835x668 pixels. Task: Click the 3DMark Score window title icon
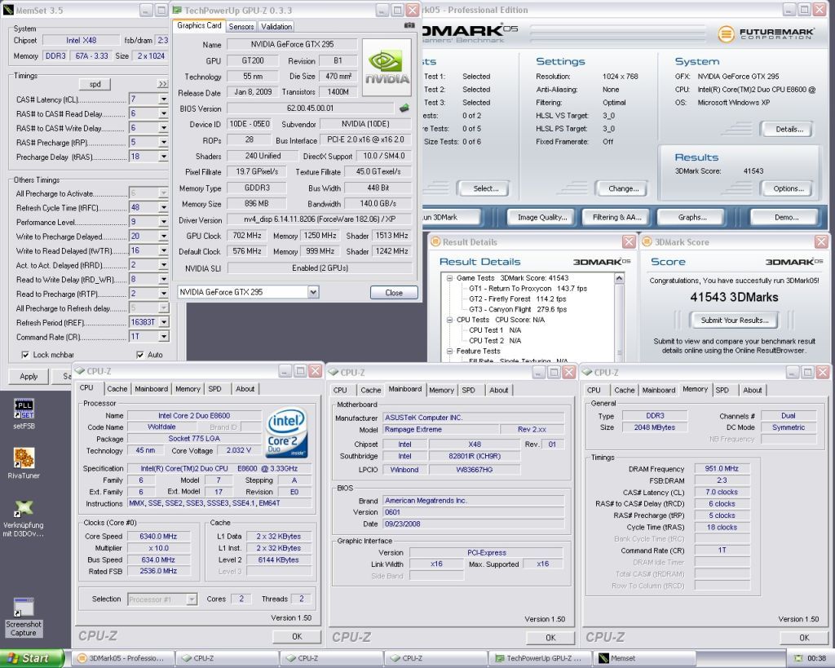point(647,242)
